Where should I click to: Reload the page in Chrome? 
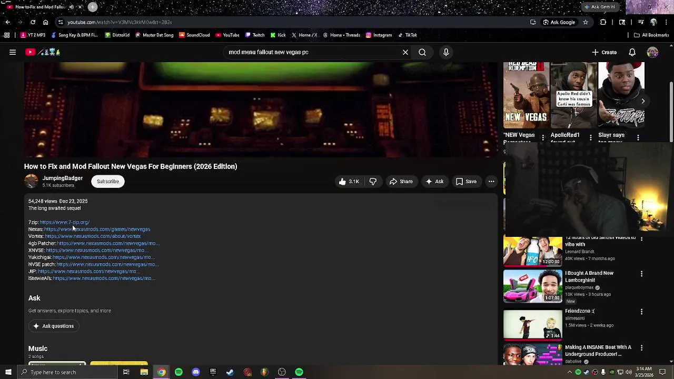33,22
